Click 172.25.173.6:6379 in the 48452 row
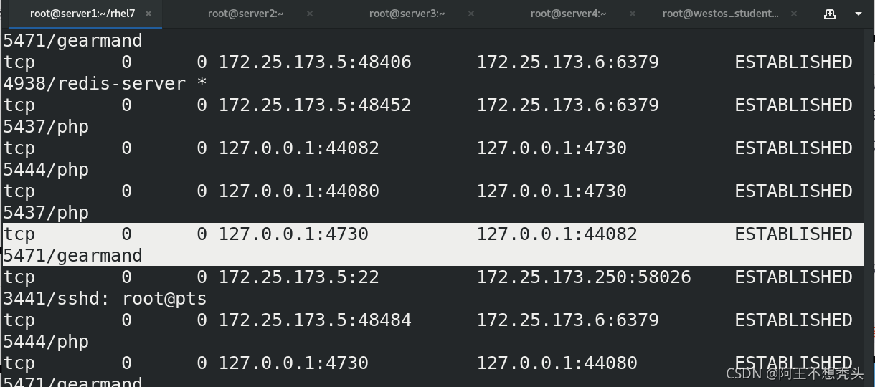Screen dimensions: 875x387 (x=567, y=105)
